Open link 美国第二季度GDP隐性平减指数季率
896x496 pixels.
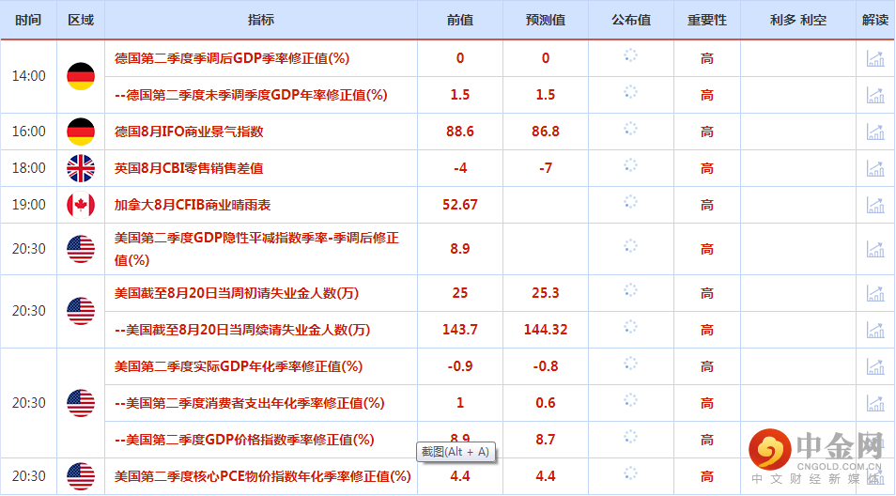click(256, 249)
